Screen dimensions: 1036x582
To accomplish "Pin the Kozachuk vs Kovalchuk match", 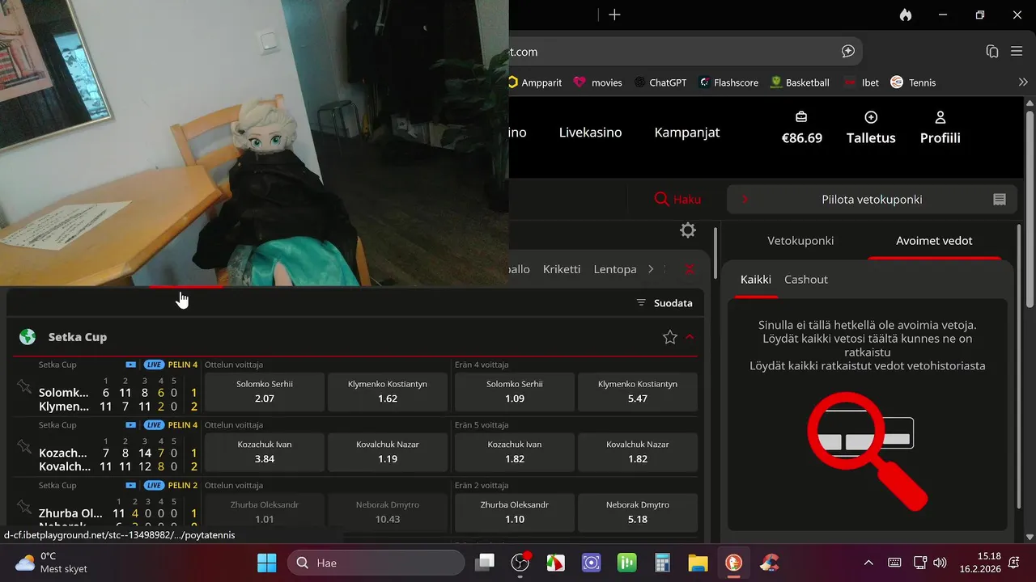I will (x=24, y=446).
